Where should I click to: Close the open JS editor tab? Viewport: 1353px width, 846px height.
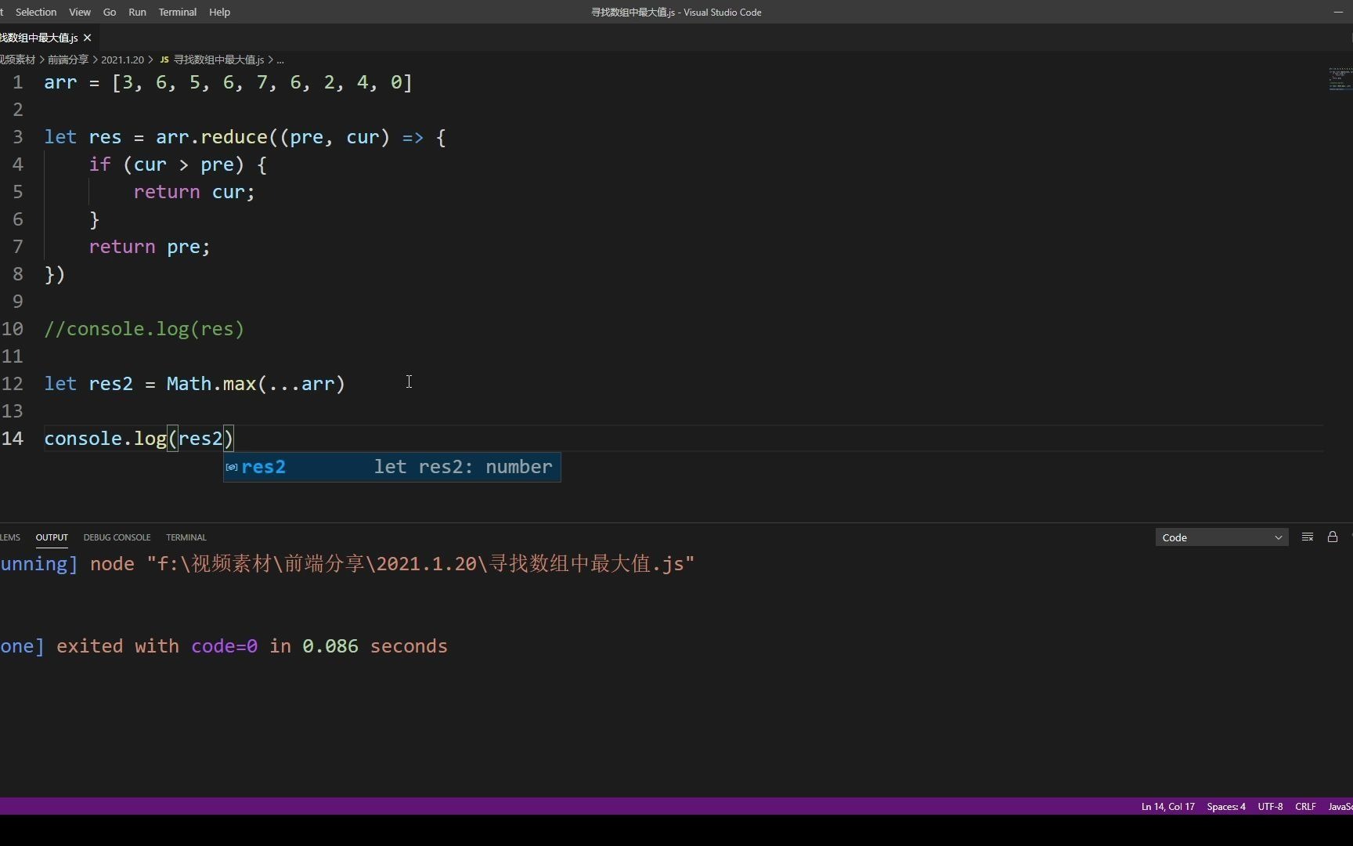88,38
